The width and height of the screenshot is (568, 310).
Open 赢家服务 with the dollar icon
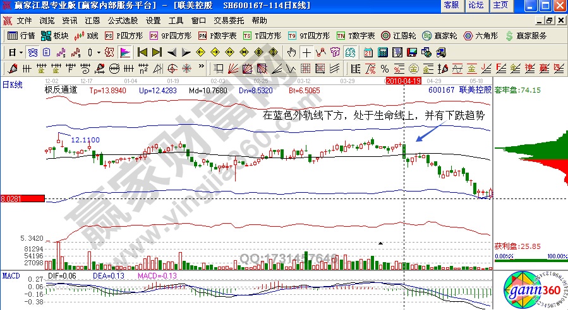(x=526, y=36)
